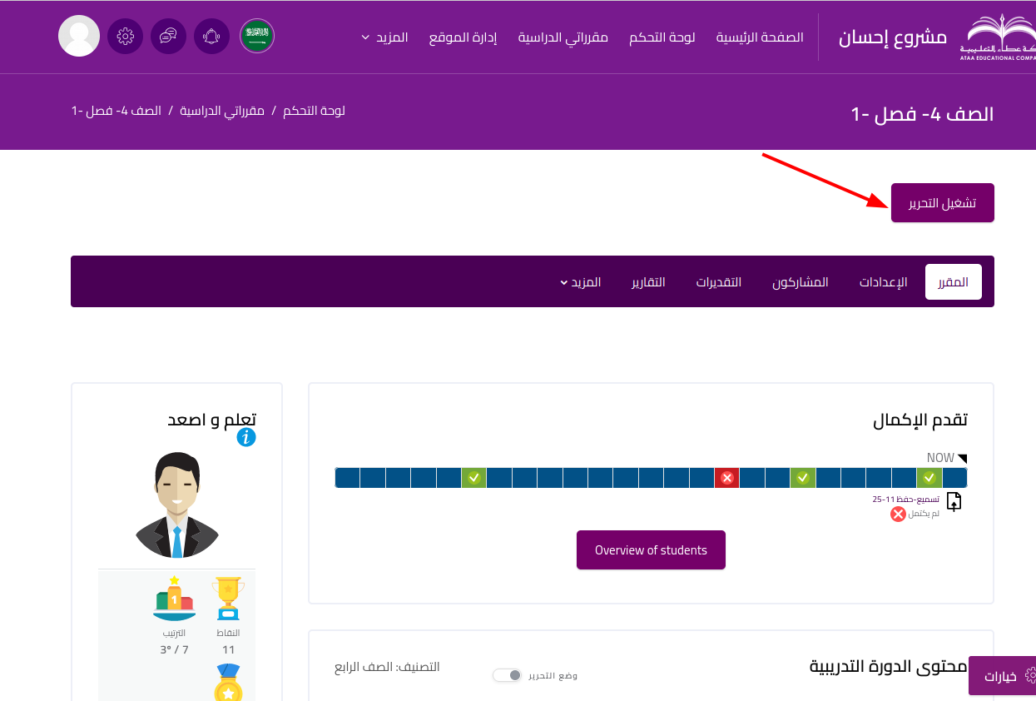Open the user profile avatar
The height and width of the screenshot is (701, 1036).
click(79, 37)
